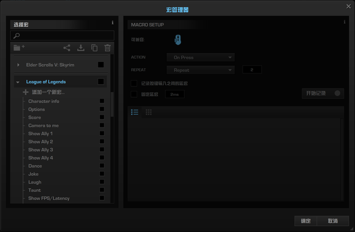Select the Dance macro
355x232 pixels.
(35, 166)
